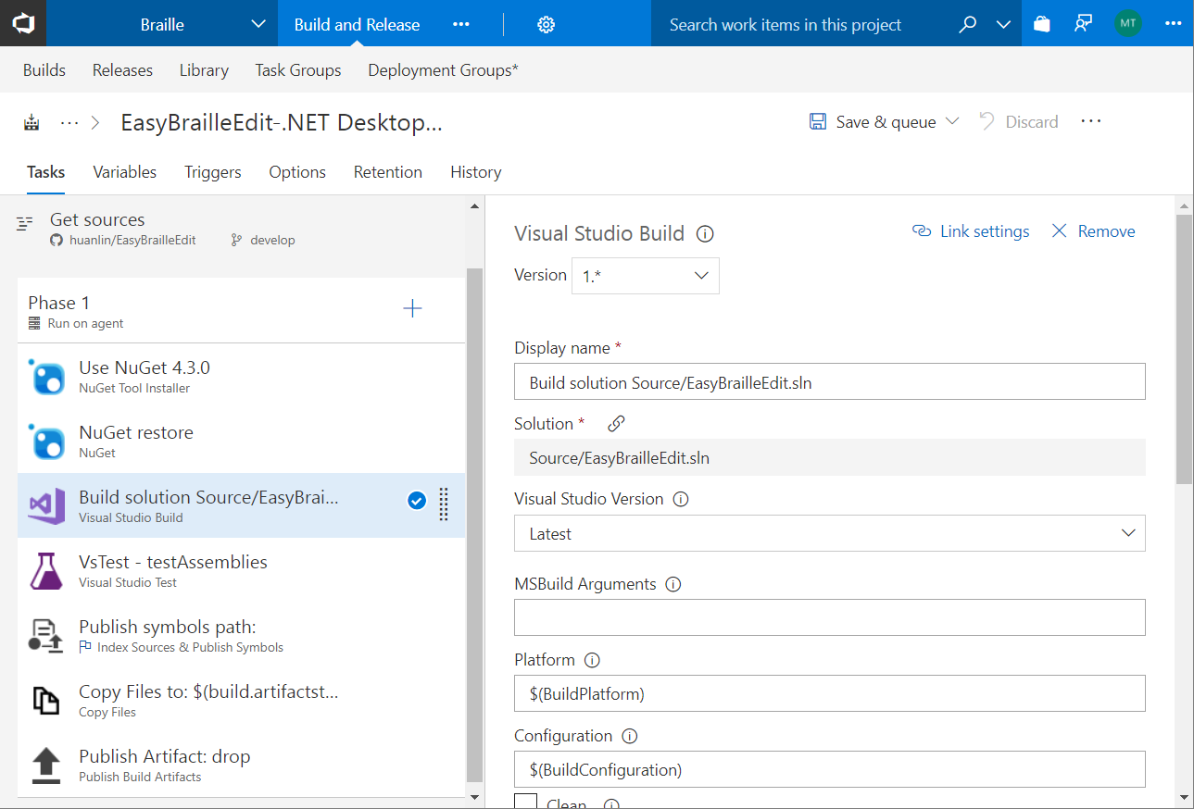Add a task with the Phase 1 plus icon

point(413,309)
